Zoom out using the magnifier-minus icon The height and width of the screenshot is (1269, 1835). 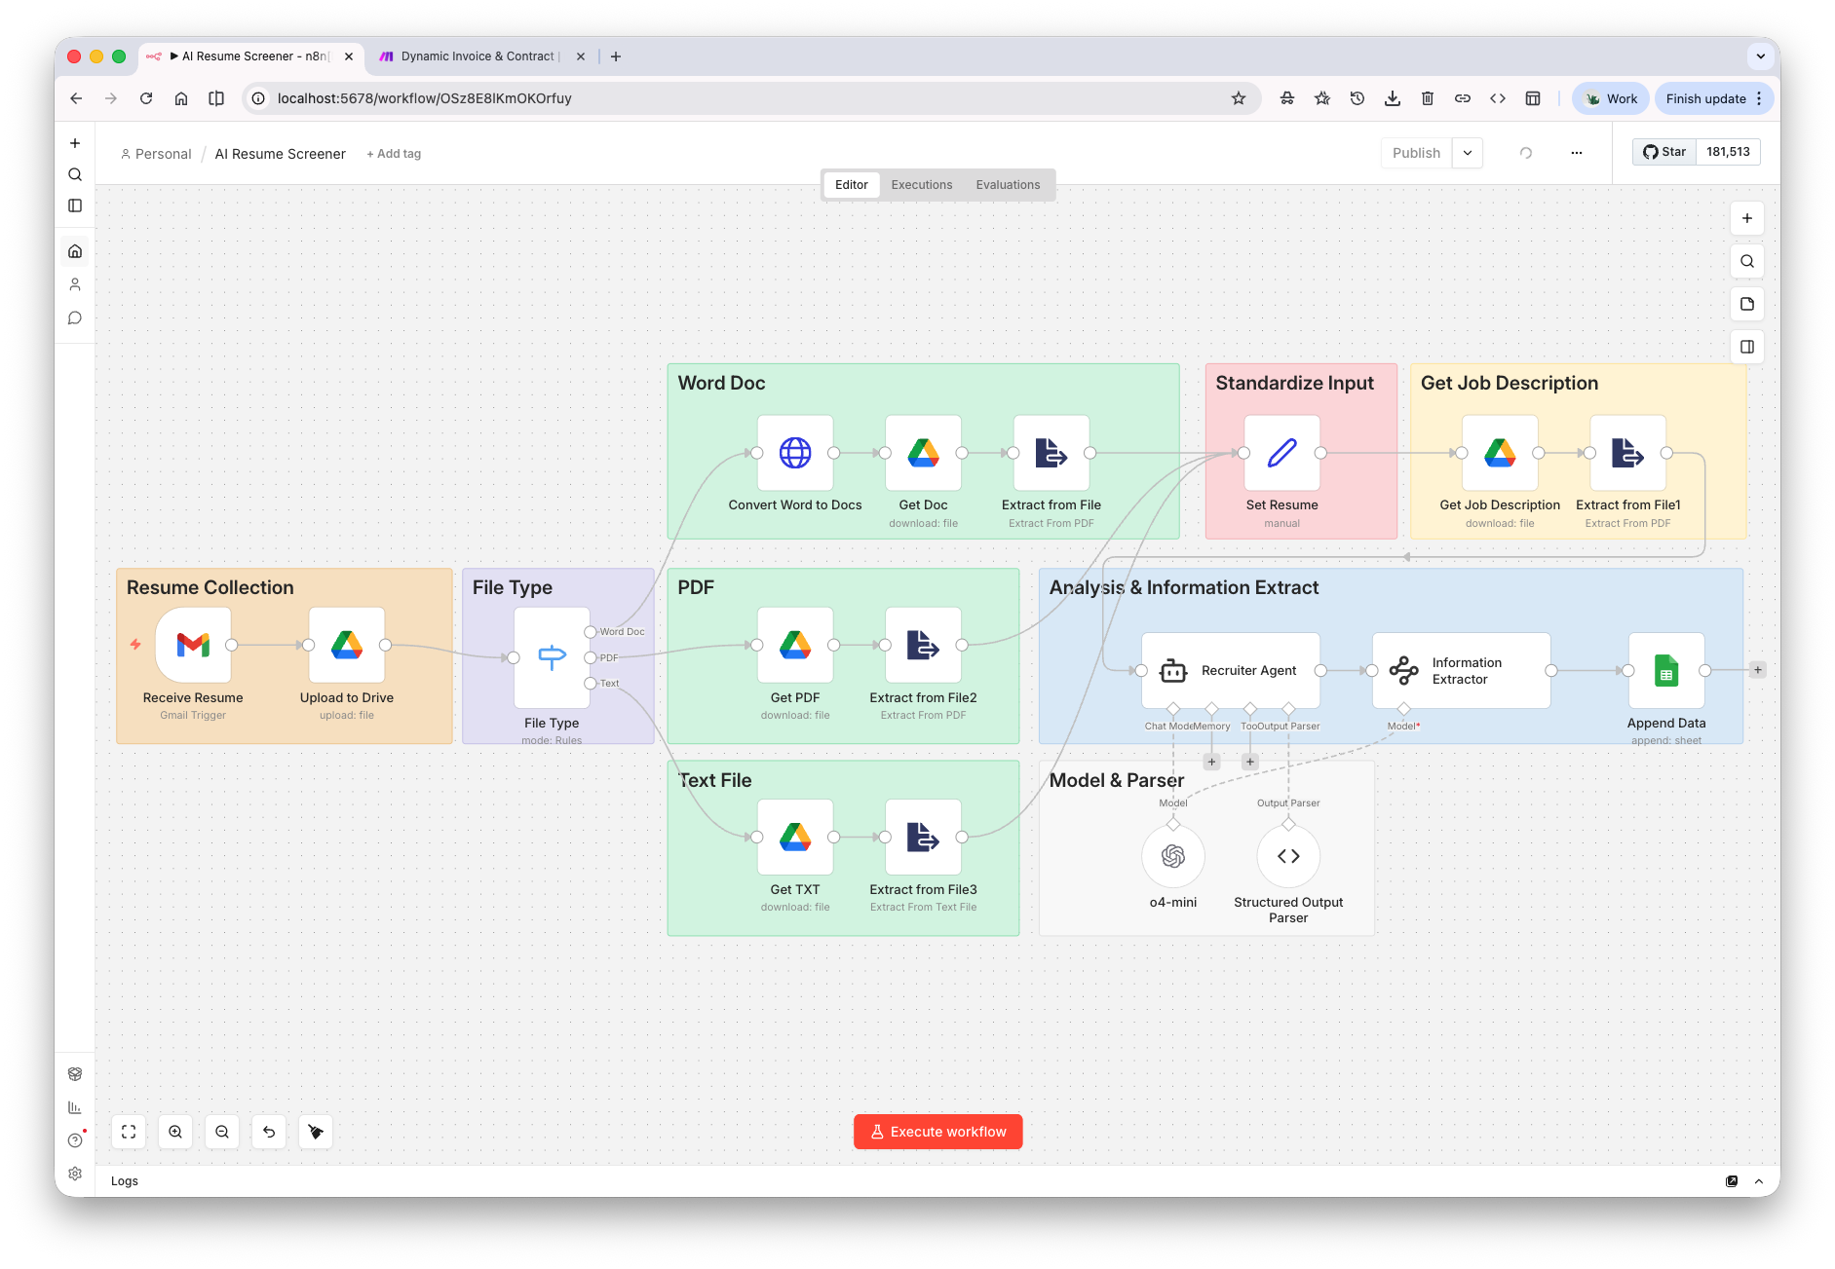pos(221,1132)
